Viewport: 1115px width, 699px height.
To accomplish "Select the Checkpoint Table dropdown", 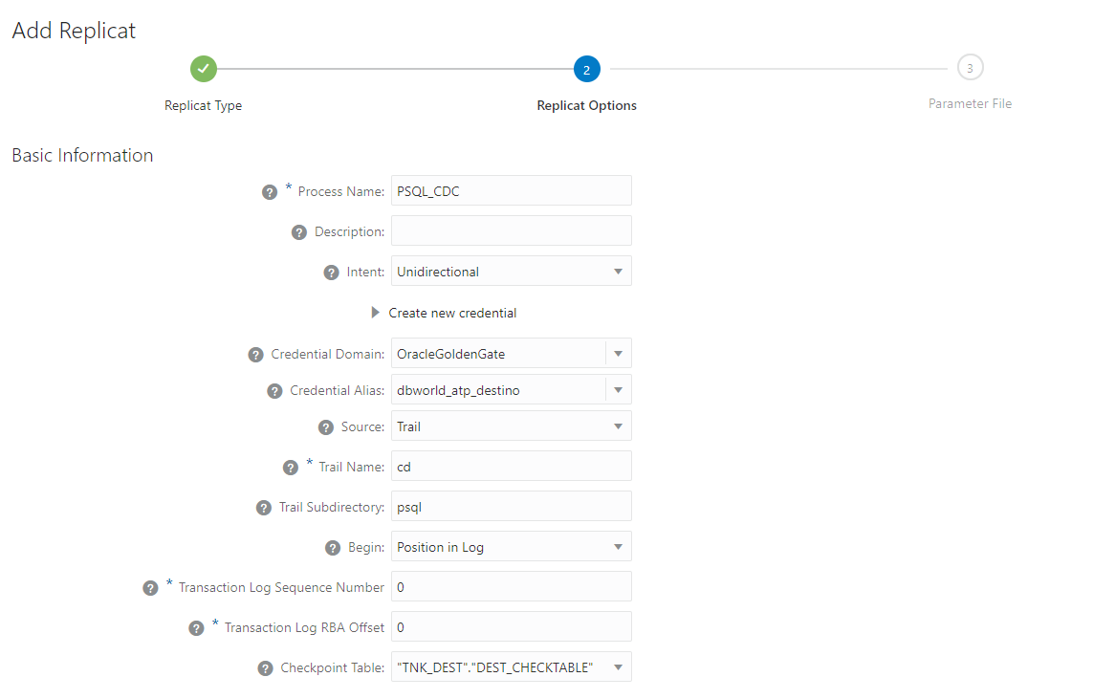I will pos(512,667).
